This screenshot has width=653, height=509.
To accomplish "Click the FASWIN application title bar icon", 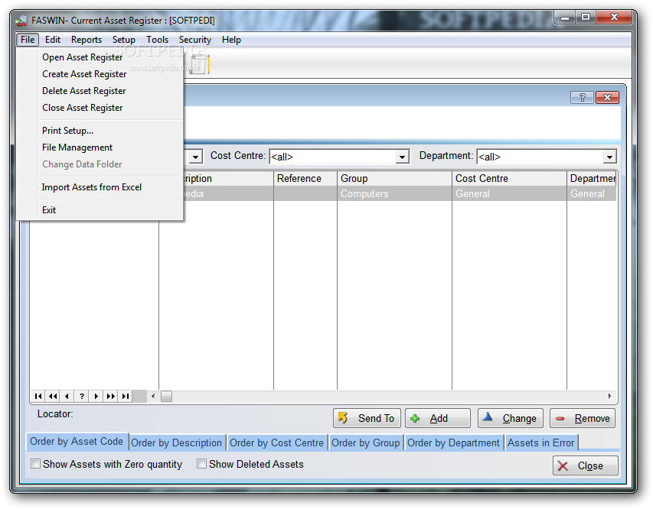I will point(21,20).
